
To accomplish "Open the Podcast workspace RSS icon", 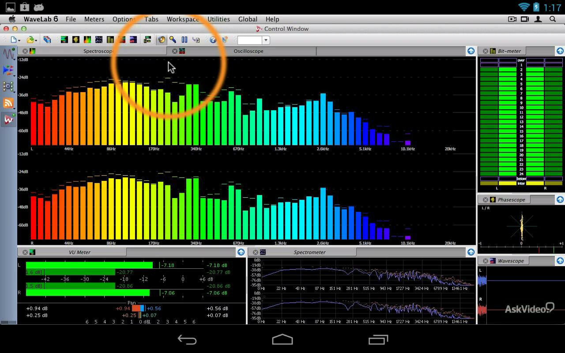I will (x=8, y=103).
